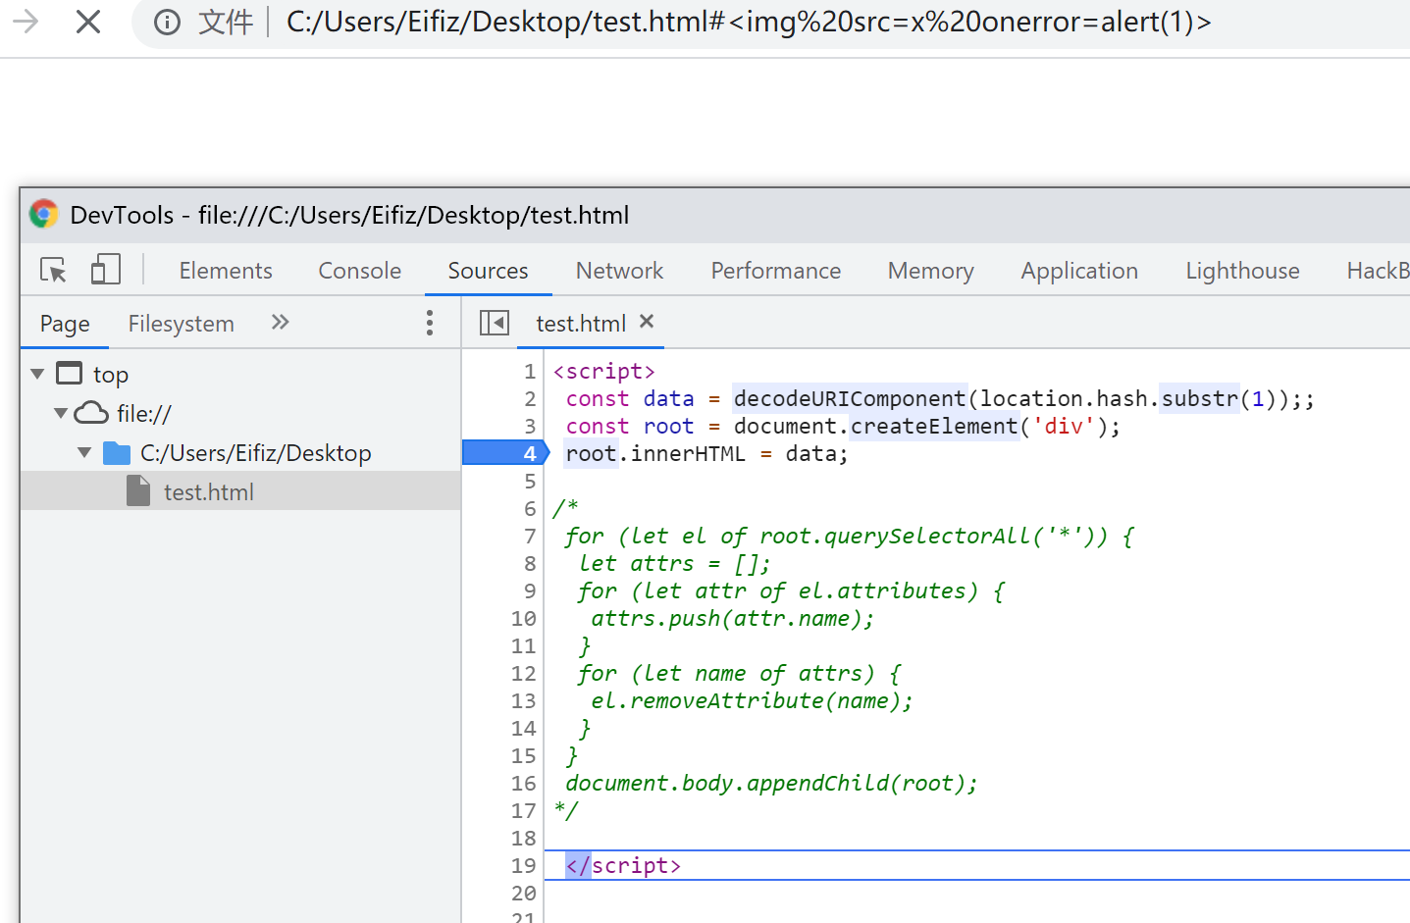Click the browser forward arrow
The height and width of the screenshot is (923, 1410).
click(26, 22)
